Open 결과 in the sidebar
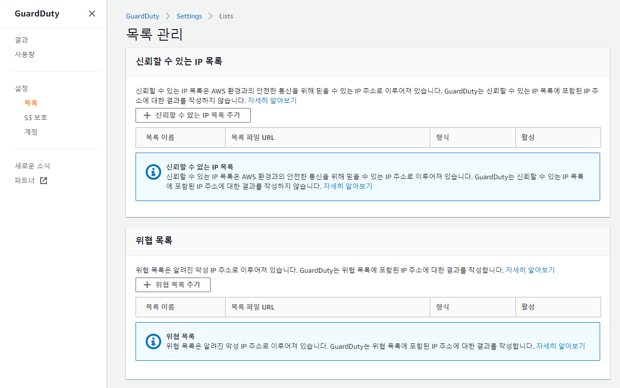620x388 pixels. point(21,40)
